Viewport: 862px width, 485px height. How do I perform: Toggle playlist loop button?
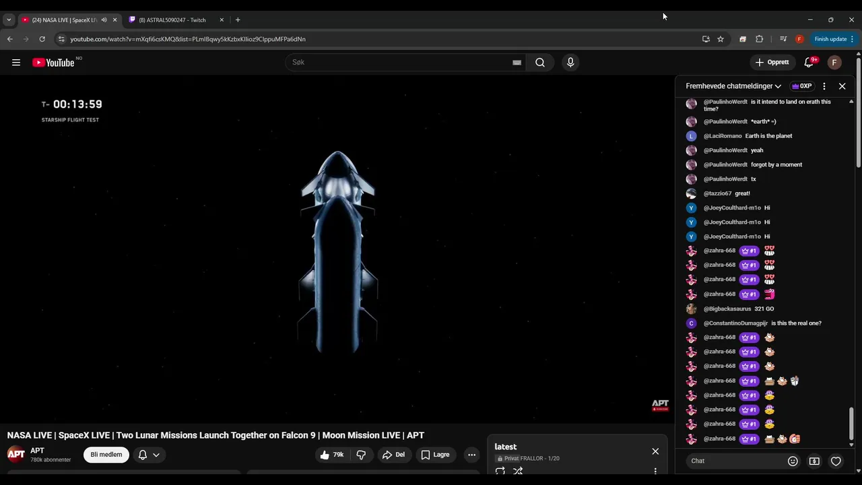(500, 471)
